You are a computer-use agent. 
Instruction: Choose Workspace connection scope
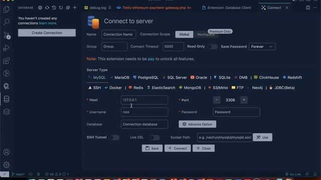(x=206, y=34)
